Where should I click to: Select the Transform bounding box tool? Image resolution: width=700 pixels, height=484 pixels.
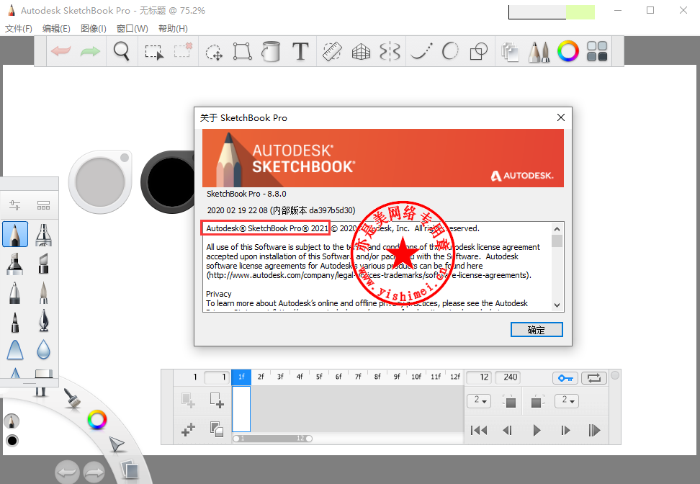(x=243, y=51)
